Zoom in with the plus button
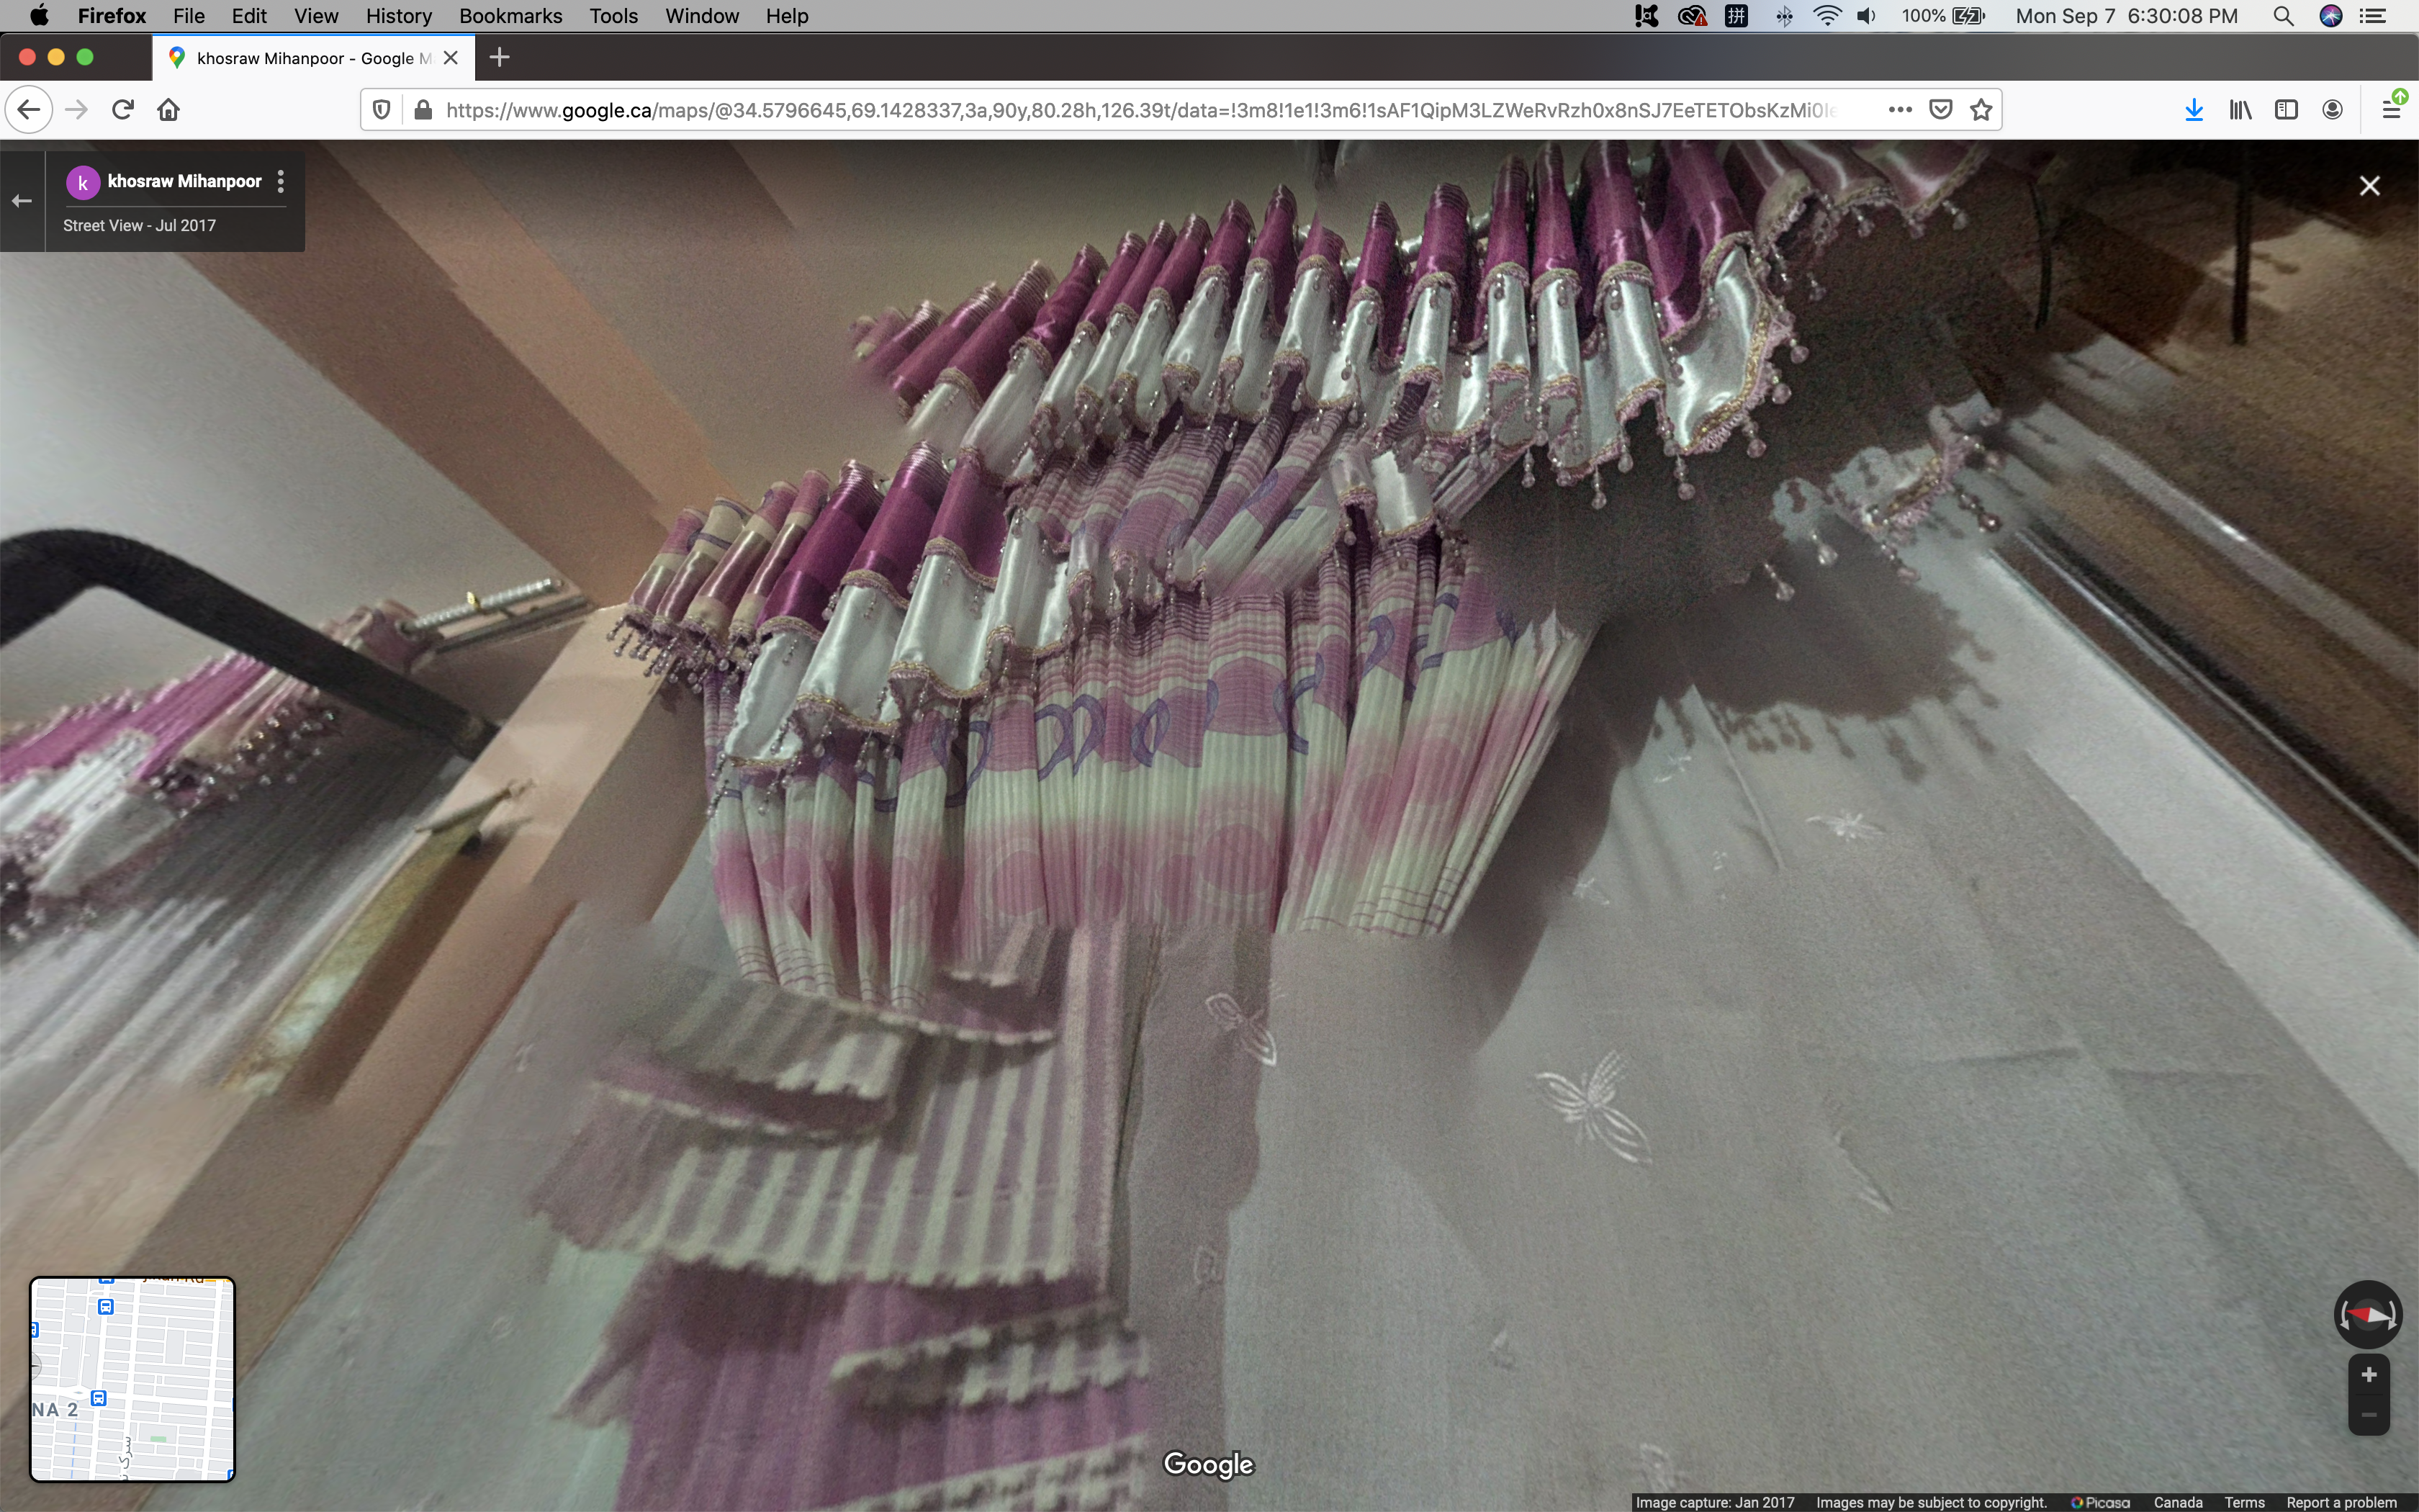Viewport: 2419px width, 1512px height. coord(2368,1375)
